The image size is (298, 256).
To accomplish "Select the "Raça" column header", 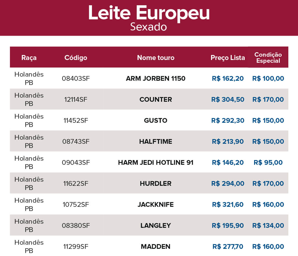I will pyautogui.click(x=29, y=58).
